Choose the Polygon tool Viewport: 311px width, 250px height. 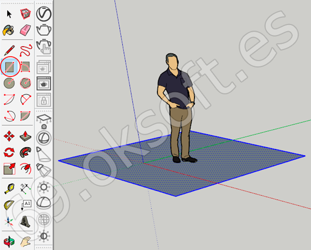coord(25,83)
